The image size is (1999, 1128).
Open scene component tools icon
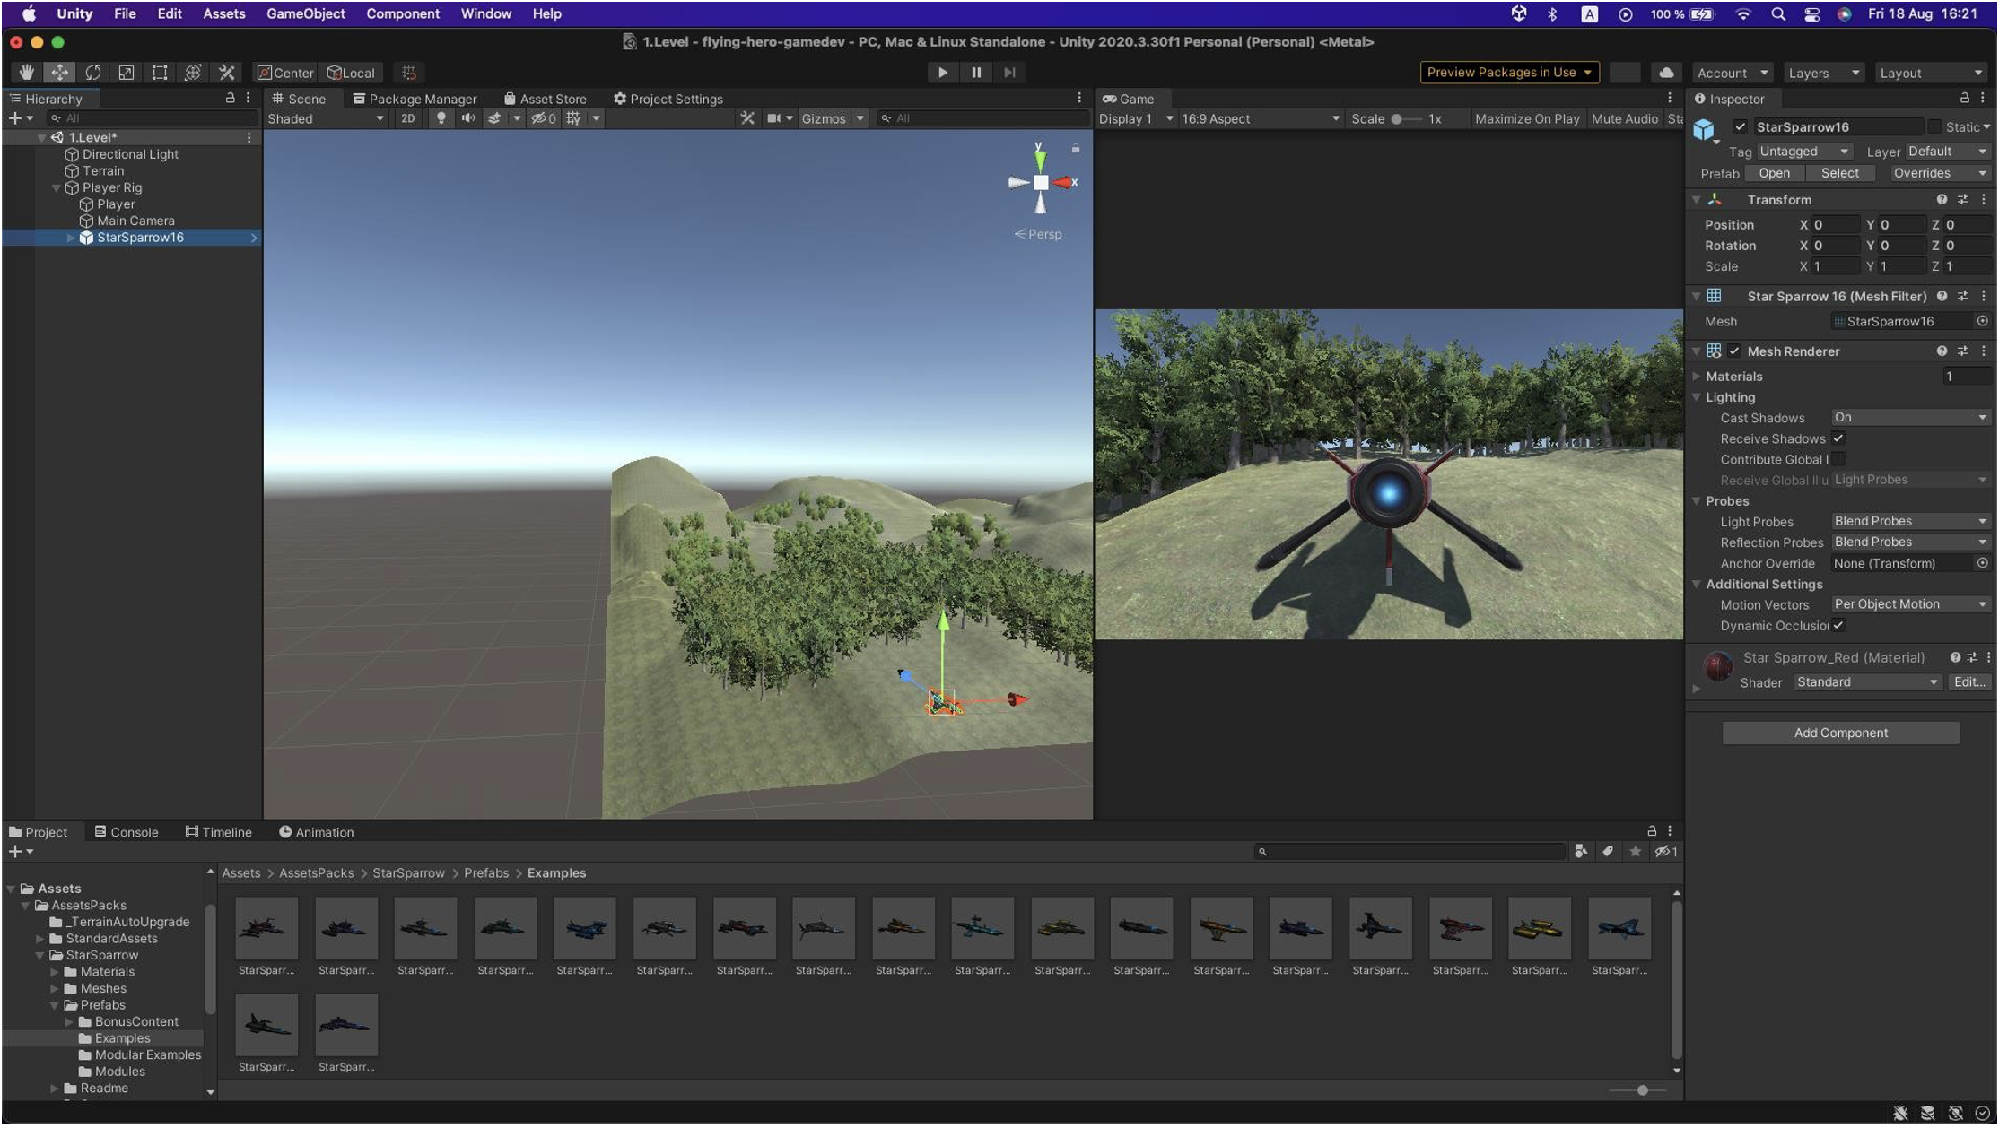pos(746,118)
